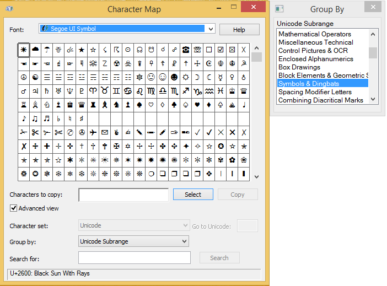Pick the Pisces zodiac symbol
This screenshot has width=387, height=286.
click(x=221, y=91)
